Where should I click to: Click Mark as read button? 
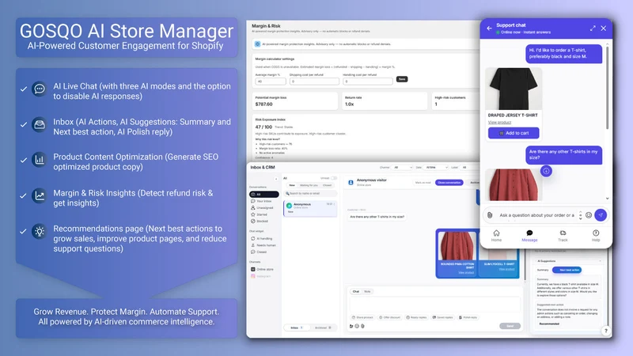click(x=423, y=183)
